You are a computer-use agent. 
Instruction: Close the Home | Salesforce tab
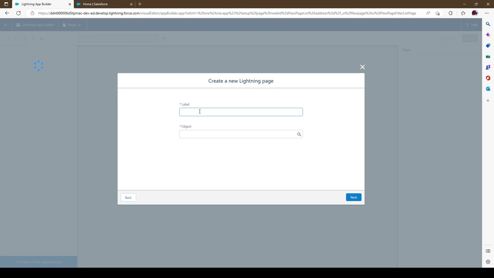[x=131, y=4]
